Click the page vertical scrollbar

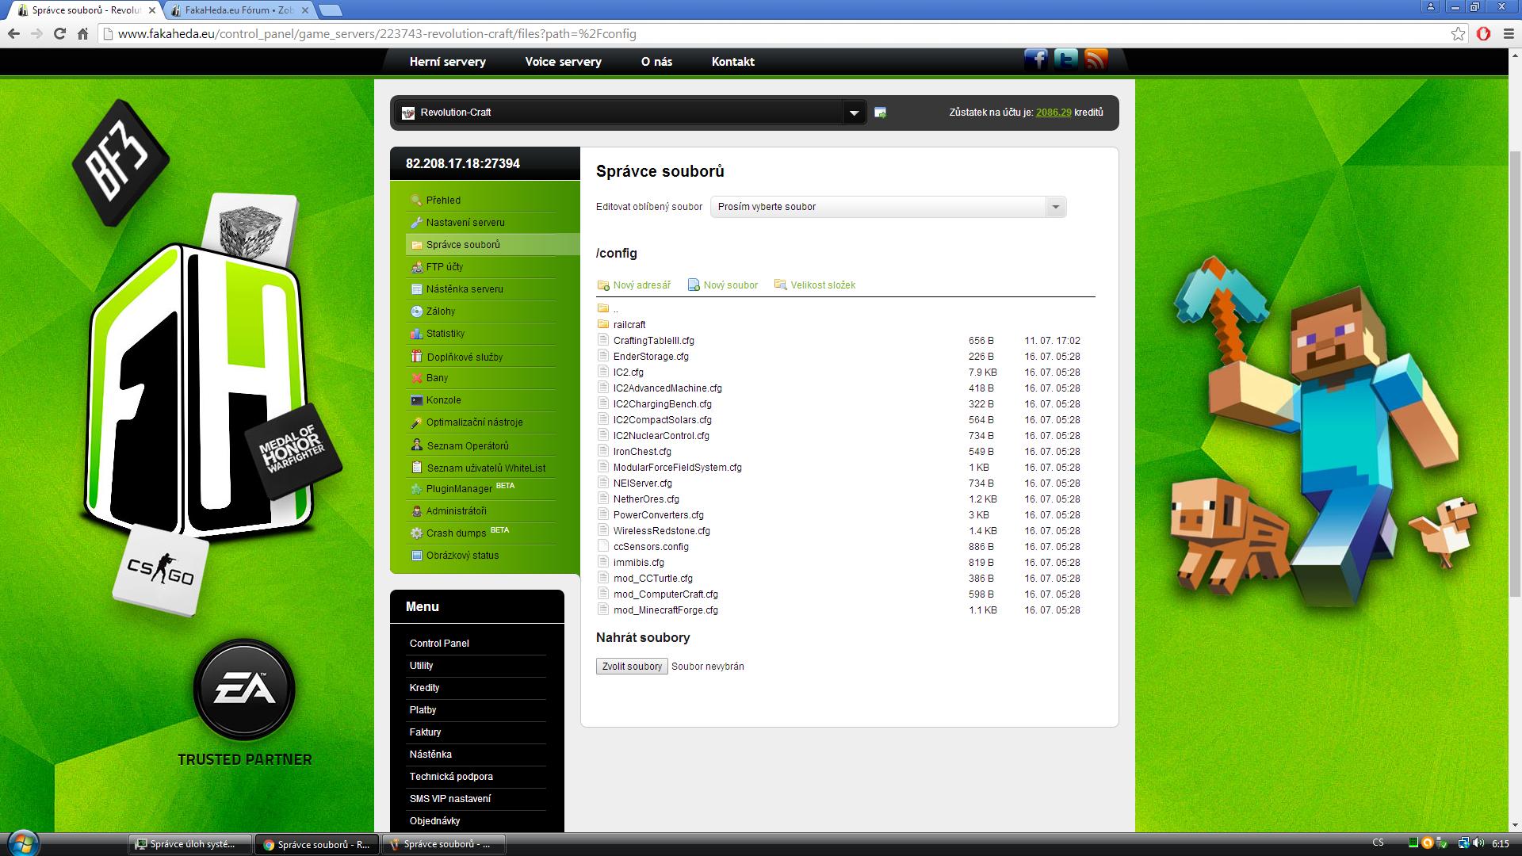[1515, 373]
